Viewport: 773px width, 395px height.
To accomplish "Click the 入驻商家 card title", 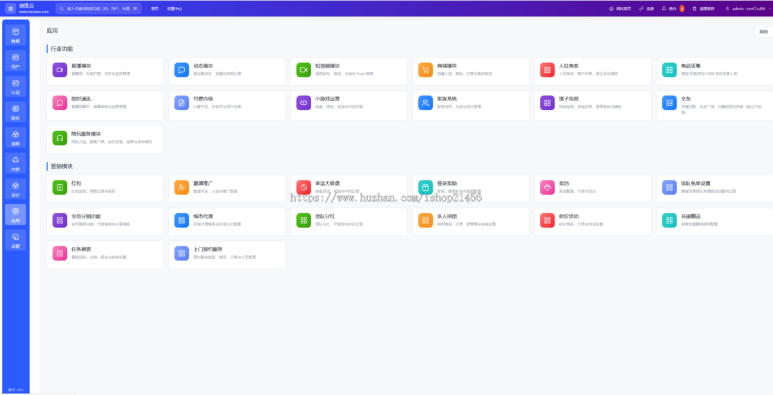I will click(568, 66).
